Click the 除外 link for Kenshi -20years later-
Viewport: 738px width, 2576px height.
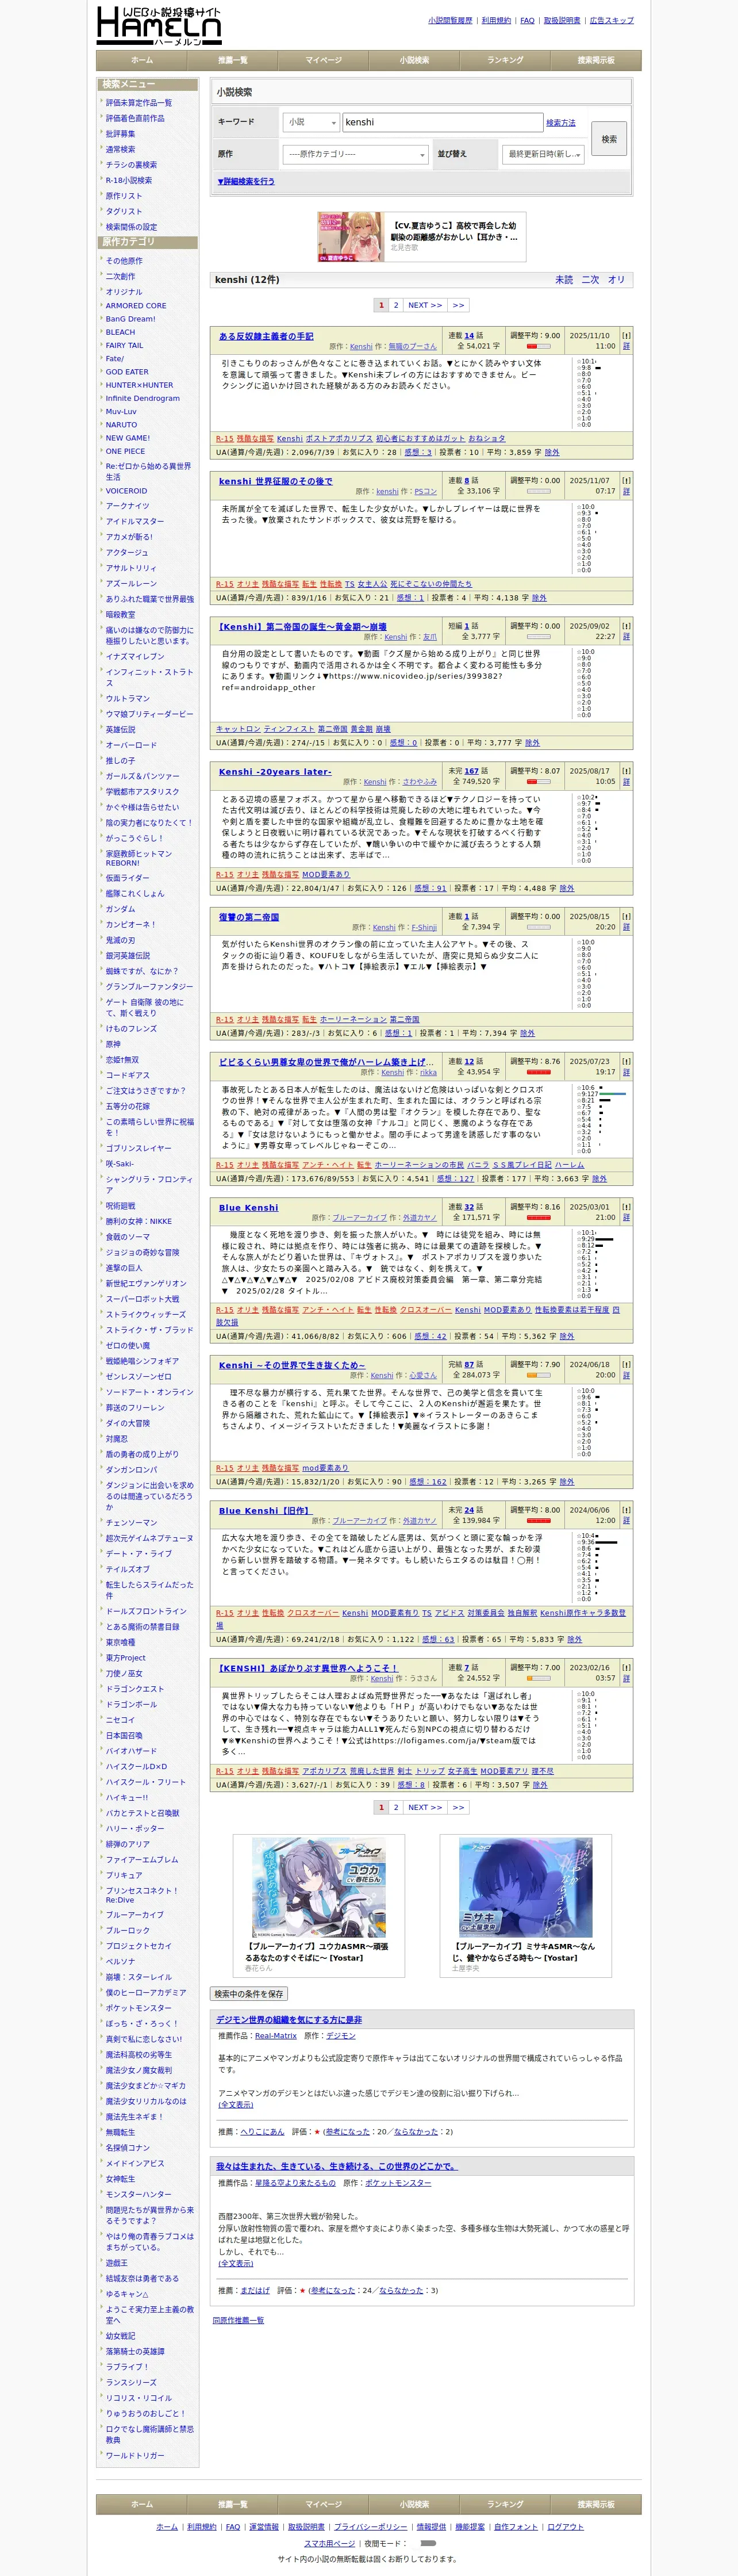[x=567, y=888]
